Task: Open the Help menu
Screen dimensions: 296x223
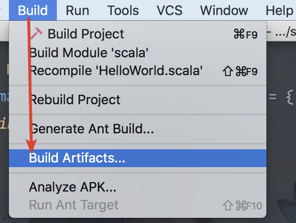Action: (279, 10)
